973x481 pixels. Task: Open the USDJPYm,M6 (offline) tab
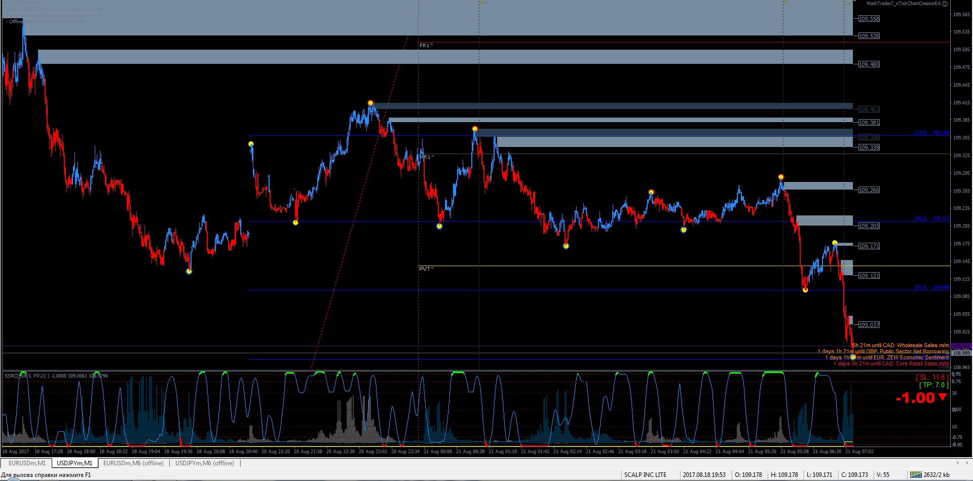click(x=205, y=463)
